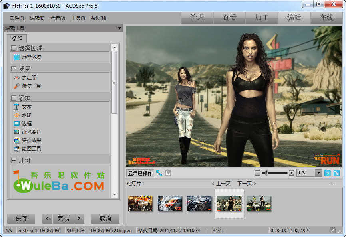Open the 编辑工具 panel dropdown arrow
The height and width of the screenshot is (237, 346).
tap(119, 28)
